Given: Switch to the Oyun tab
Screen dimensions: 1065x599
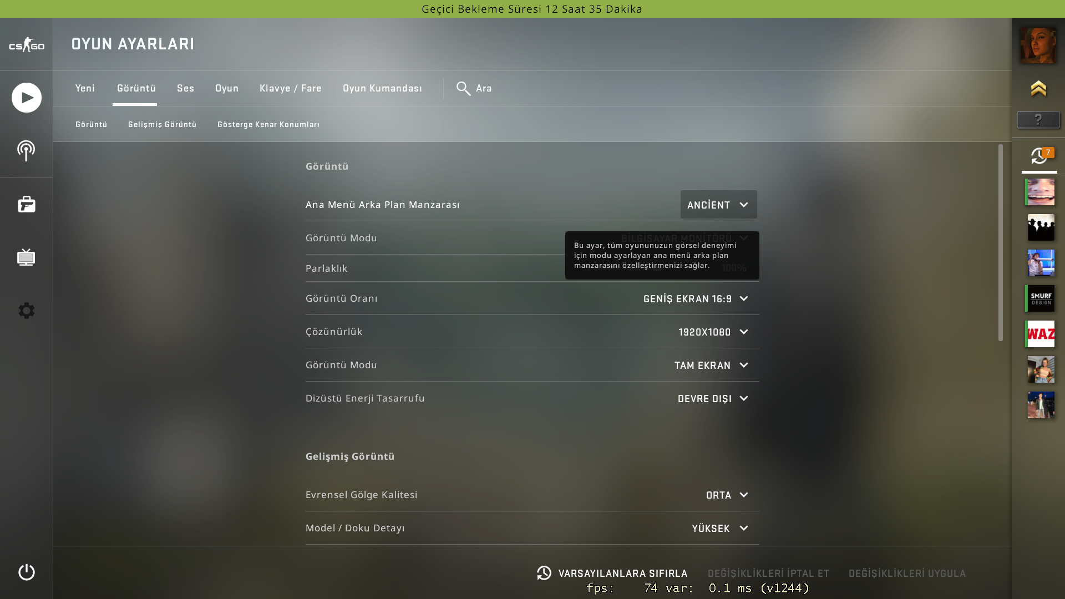Looking at the screenshot, I should click(x=227, y=89).
